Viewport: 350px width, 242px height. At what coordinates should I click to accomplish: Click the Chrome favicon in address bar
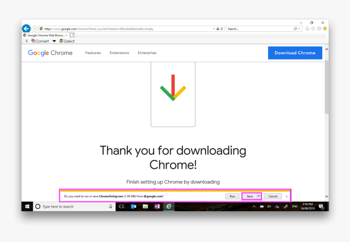click(41, 29)
